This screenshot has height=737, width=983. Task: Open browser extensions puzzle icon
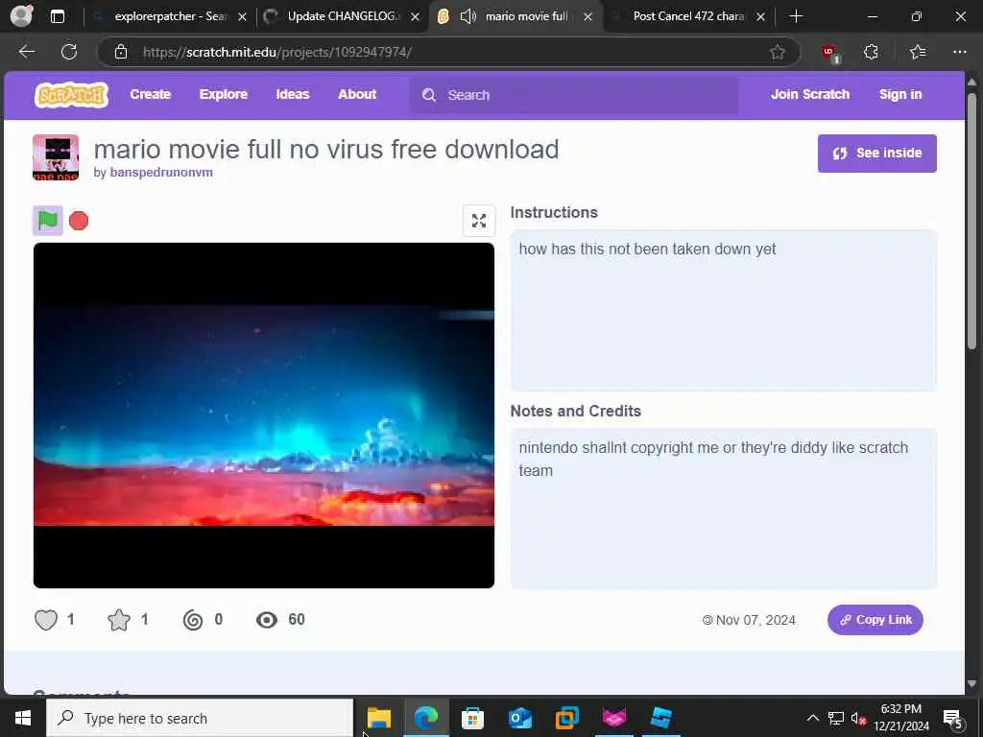pos(871,52)
